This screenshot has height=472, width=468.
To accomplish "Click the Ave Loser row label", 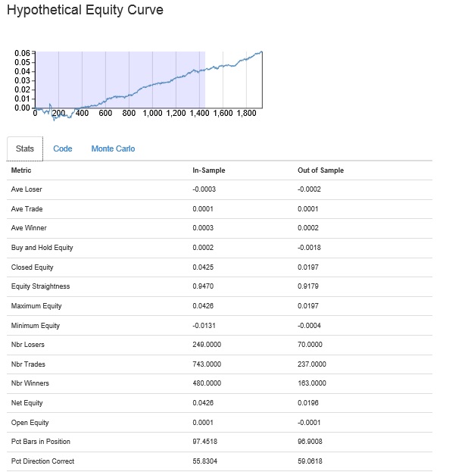I will coord(27,189).
